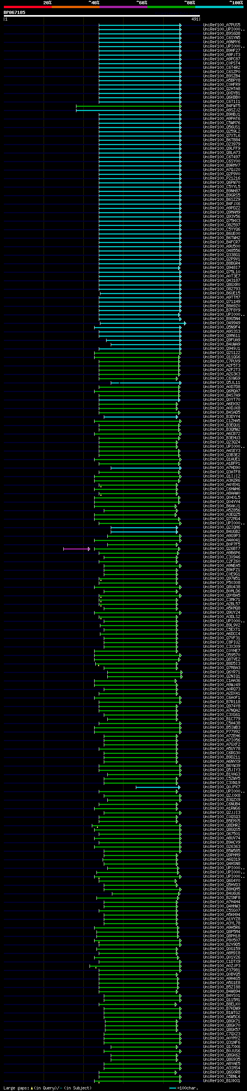Select hit UniRef100_C6T1I1
This screenshot has width=247, height=1091.
(222, 102)
